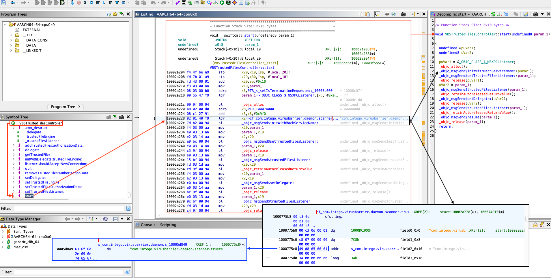Image resolution: width=551 pixels, height=278 pixels.
Task: Select the getTrustedFiles: function in Symbol Tree
Action: click(x=38, y=155)
